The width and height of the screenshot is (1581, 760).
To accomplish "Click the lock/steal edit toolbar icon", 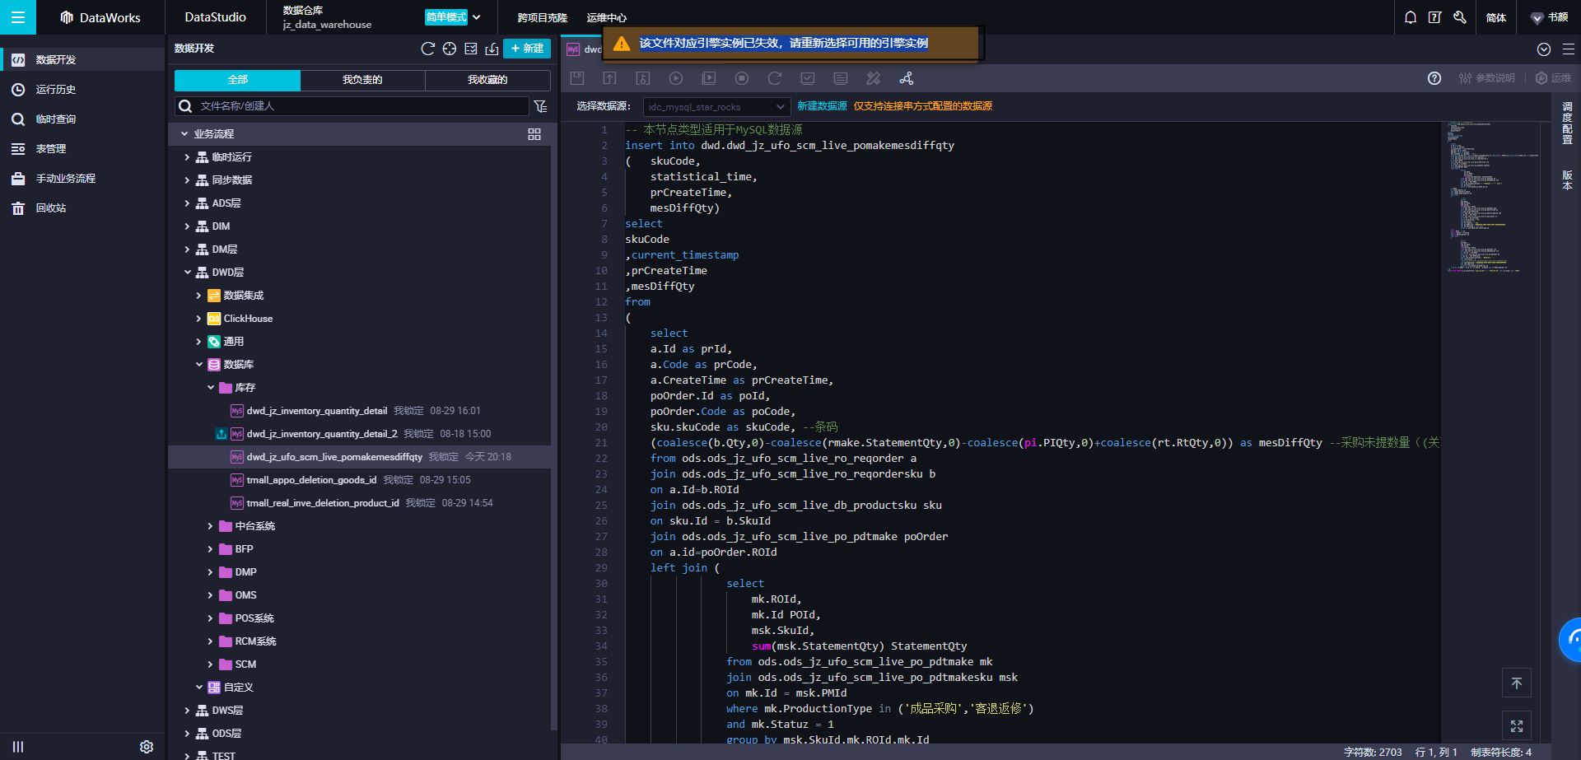I will coord(643,78).
